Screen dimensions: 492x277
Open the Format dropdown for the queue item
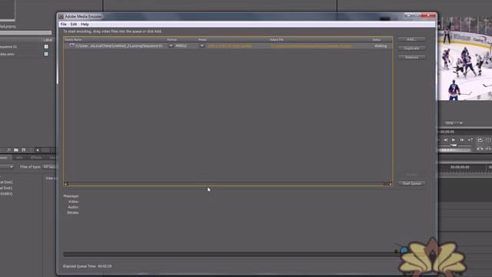(171, 46)
